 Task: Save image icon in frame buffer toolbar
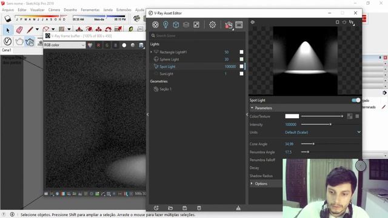[141, 45]
